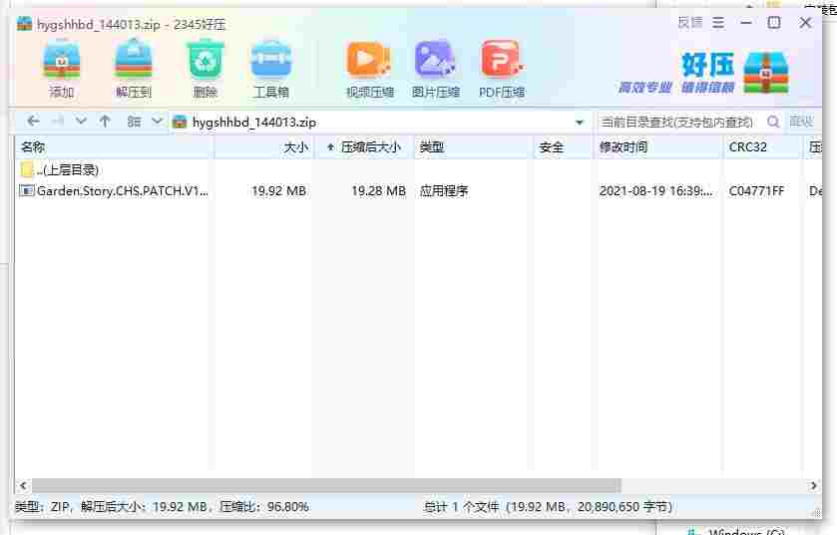The width and height of the screenshot is (837, 535).
Task: Sort by 修改时间 column header
Action: click(658, 147)
